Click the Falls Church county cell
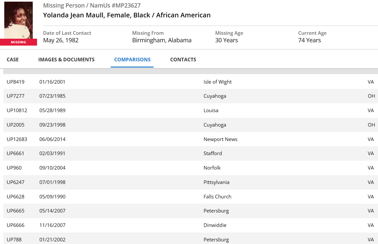 point(217,197)
